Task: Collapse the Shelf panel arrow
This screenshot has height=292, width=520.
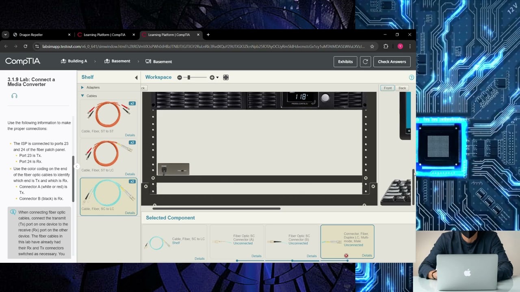Action: [x=136, y=77]
